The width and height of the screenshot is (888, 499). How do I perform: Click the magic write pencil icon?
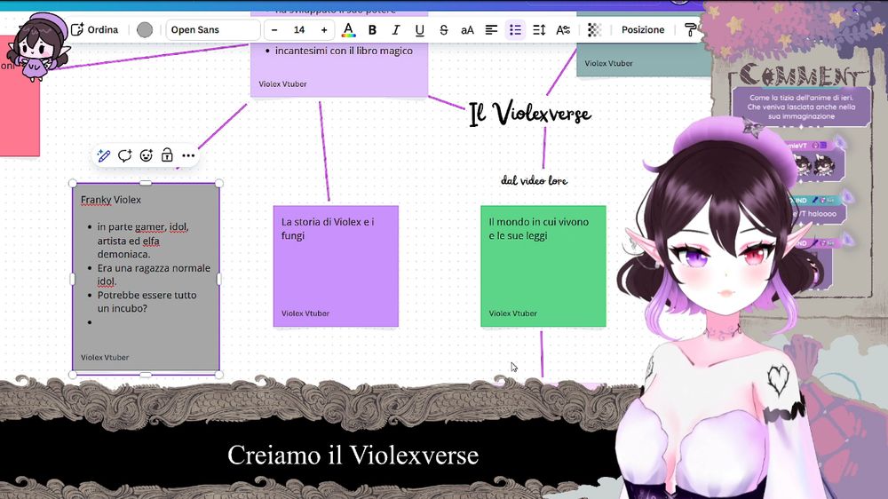[x=103, y=155]
